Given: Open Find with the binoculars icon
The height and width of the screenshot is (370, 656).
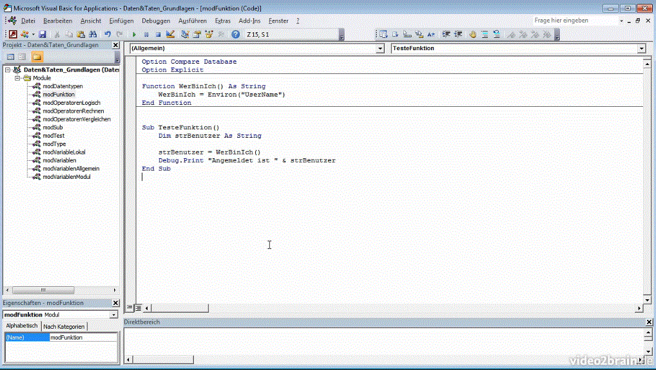Looking at the screenshot, I should pos(93,34).
